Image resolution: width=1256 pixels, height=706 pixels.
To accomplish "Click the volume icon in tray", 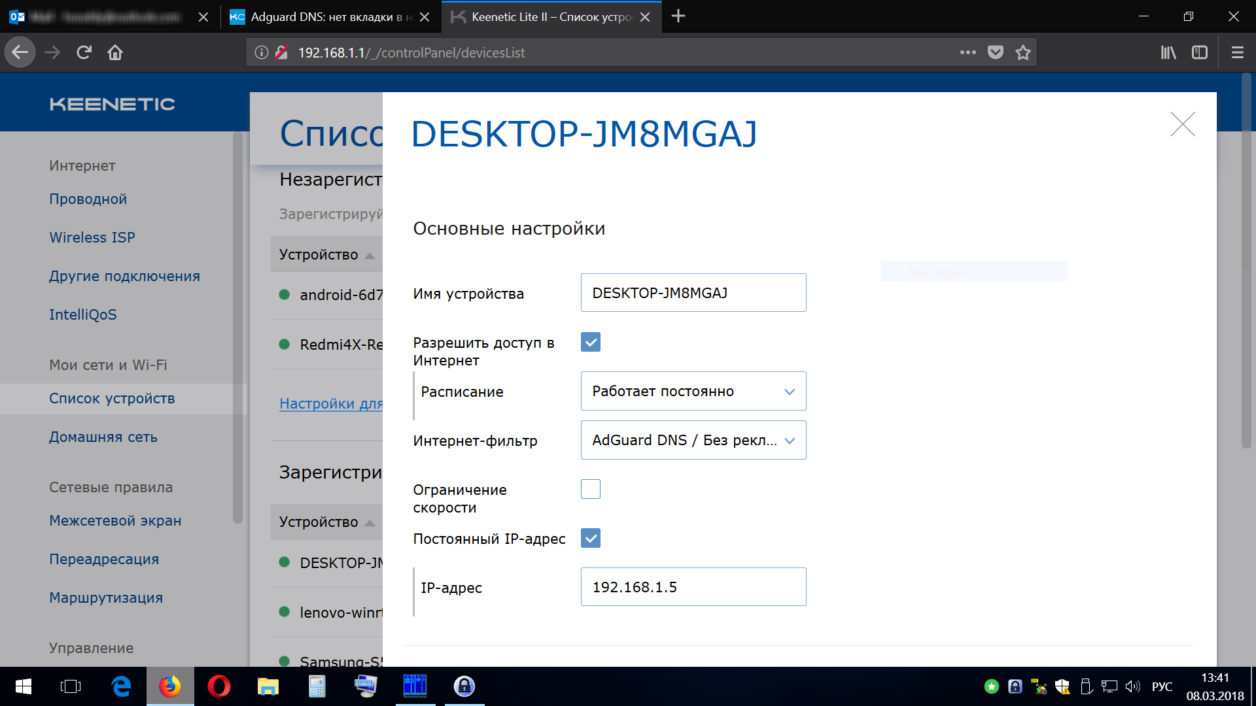I will point(1132,686).
